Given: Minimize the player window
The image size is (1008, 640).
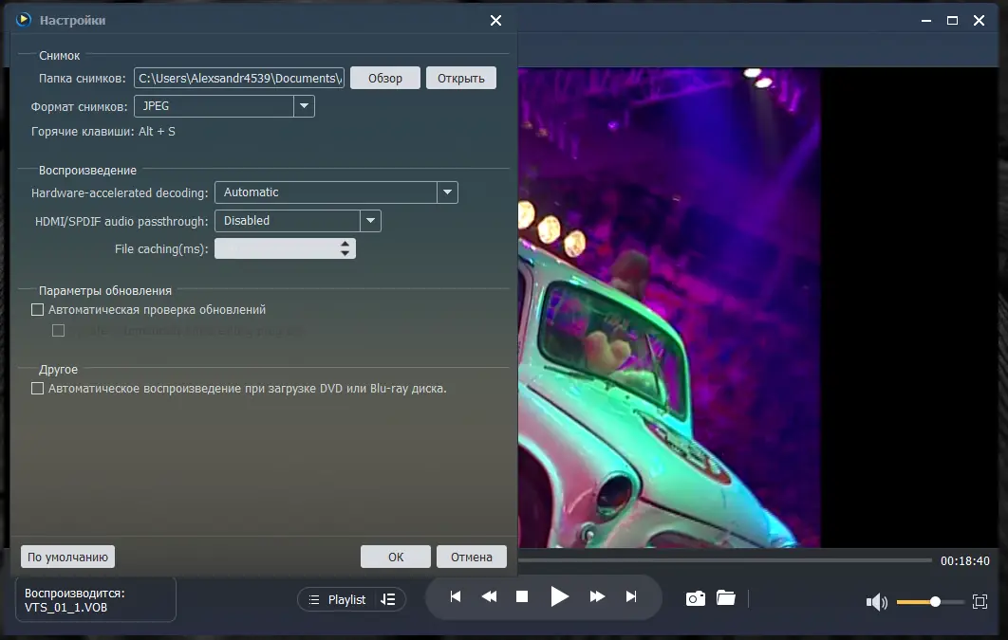Looking at the screenshot, I should click(926, 21).
